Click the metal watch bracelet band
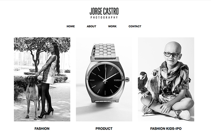This screenshot has height=140, width=211. (x=104, y=51)
